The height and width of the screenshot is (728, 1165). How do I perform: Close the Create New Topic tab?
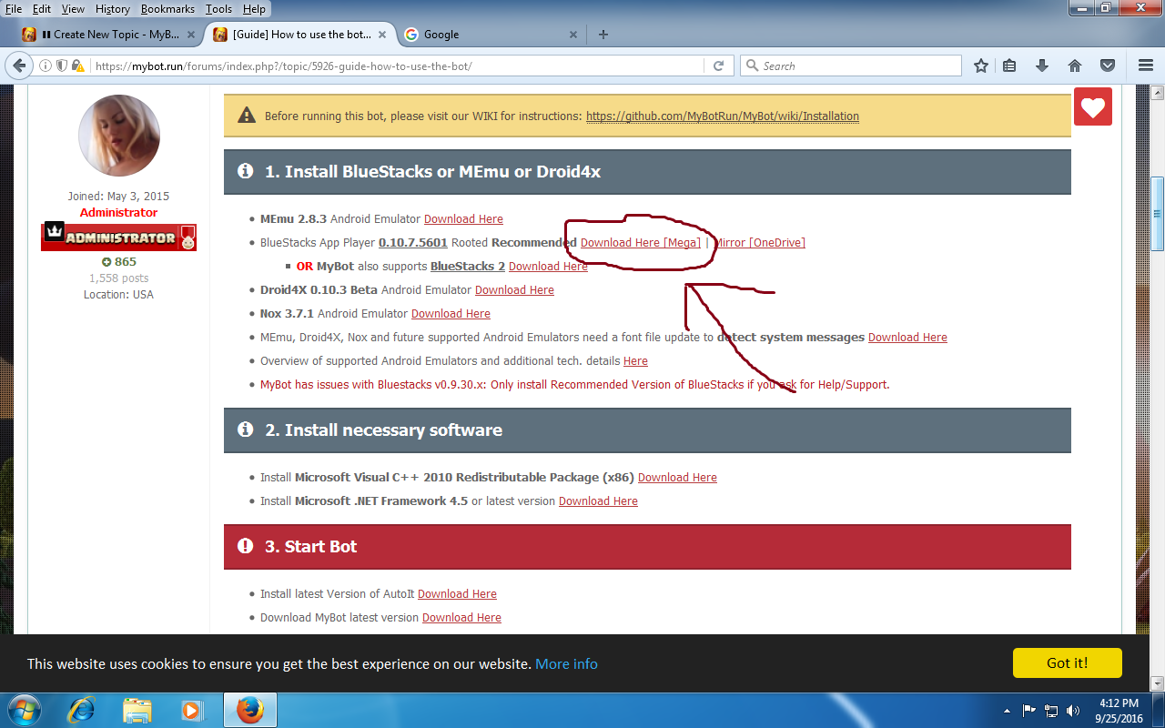(x=190, y=35)
